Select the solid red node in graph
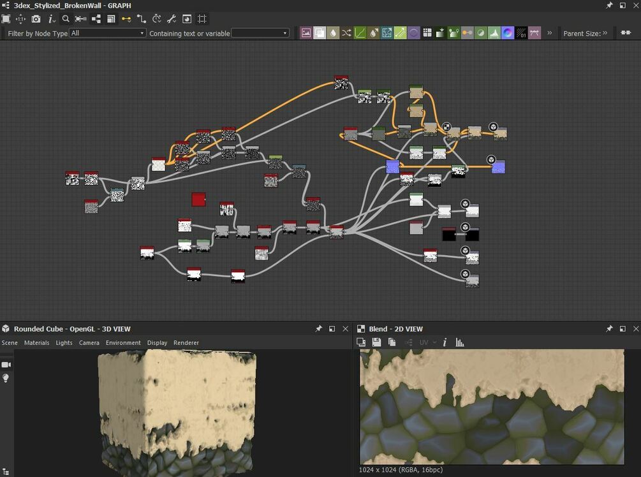 tap(198, 200)
